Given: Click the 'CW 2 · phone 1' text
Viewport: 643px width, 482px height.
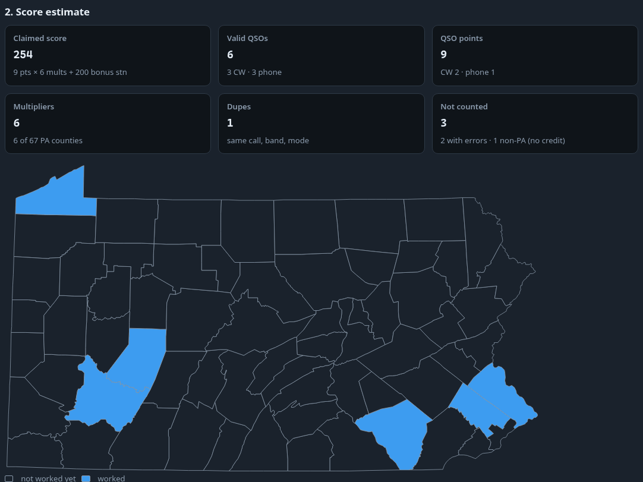Looking at the screenshot, I should [468, 72].
